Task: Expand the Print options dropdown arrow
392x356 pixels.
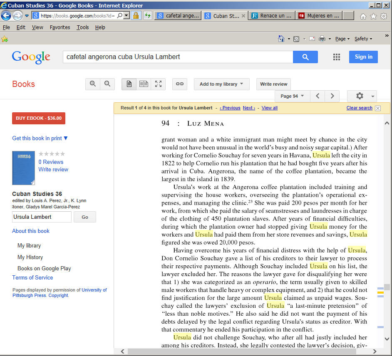Action: (x=330, y=39)
